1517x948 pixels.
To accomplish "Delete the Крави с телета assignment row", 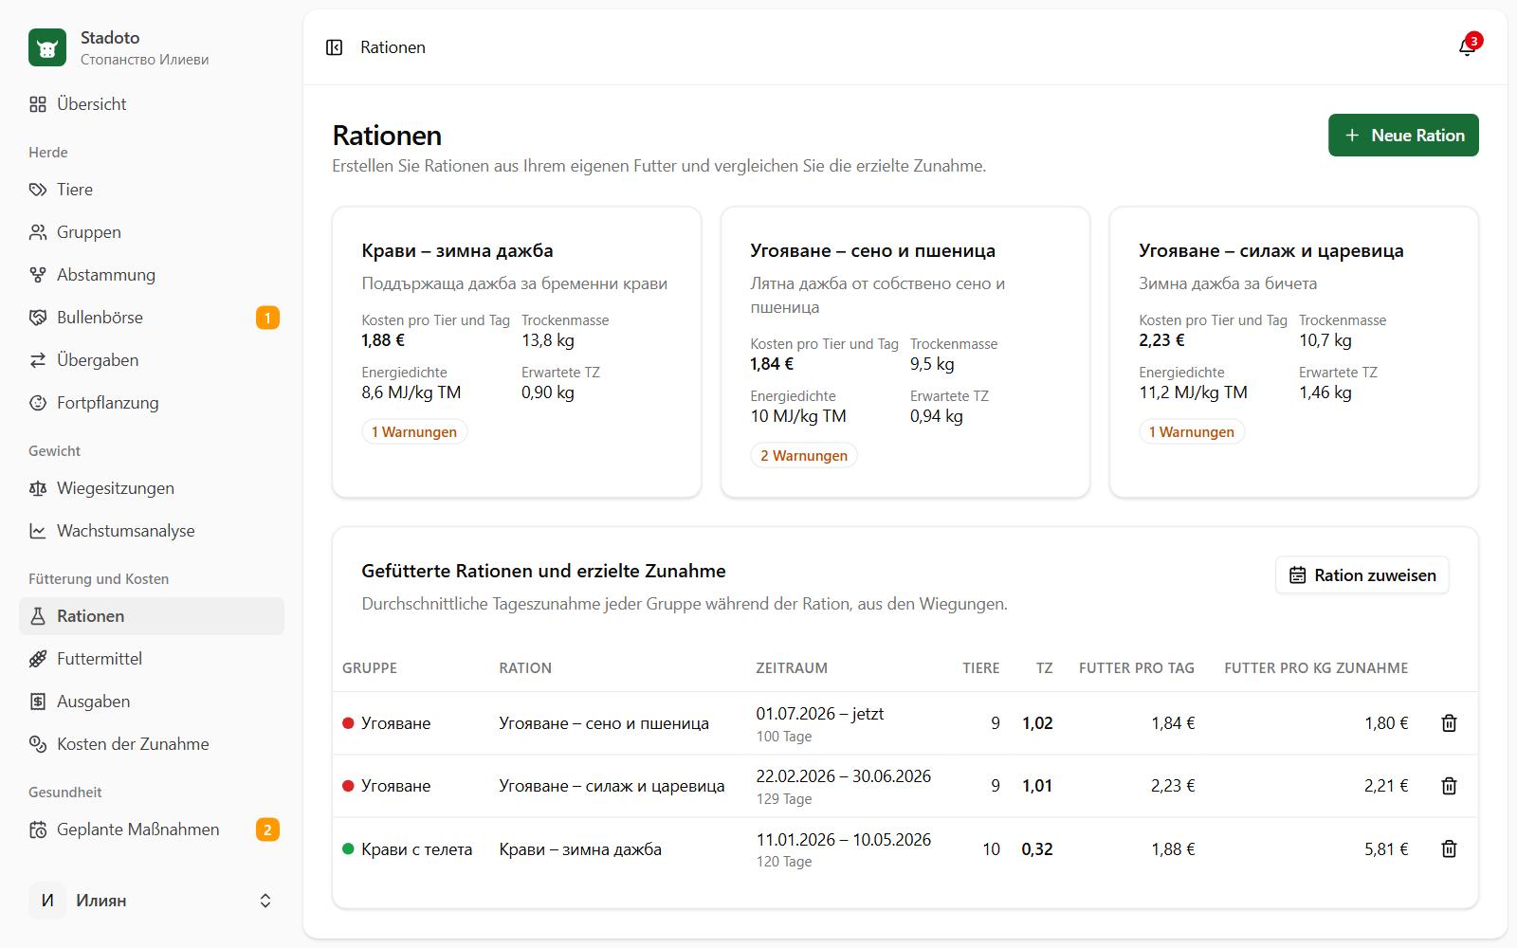I will (x=1449, y=849).
